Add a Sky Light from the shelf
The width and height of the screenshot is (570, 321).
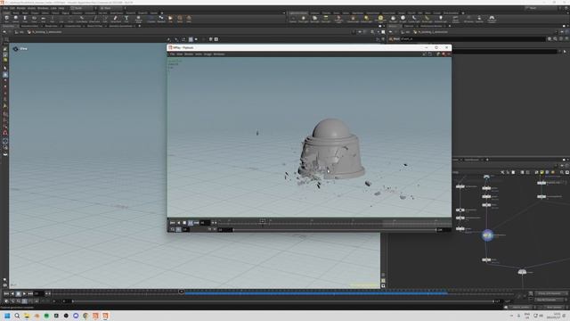pyautogui.click(x=393, y=19)
